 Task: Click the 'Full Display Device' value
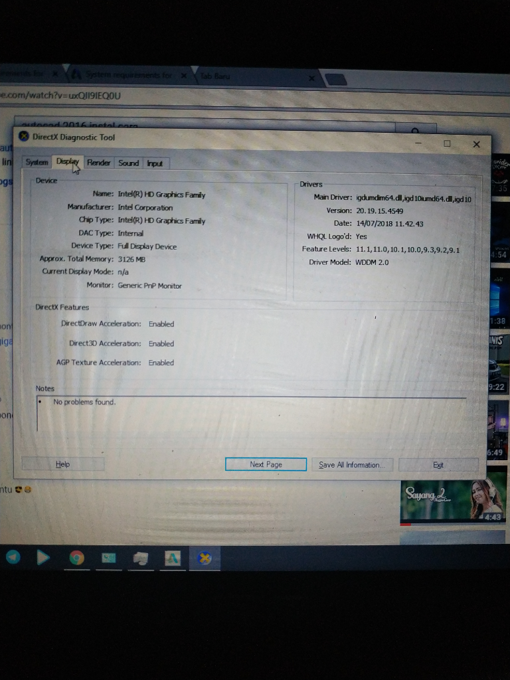pyautogui.click(x=147, y=246)
